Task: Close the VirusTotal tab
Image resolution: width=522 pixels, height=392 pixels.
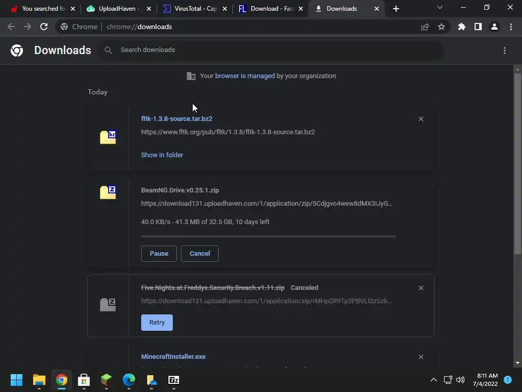Action: [225, 9]
